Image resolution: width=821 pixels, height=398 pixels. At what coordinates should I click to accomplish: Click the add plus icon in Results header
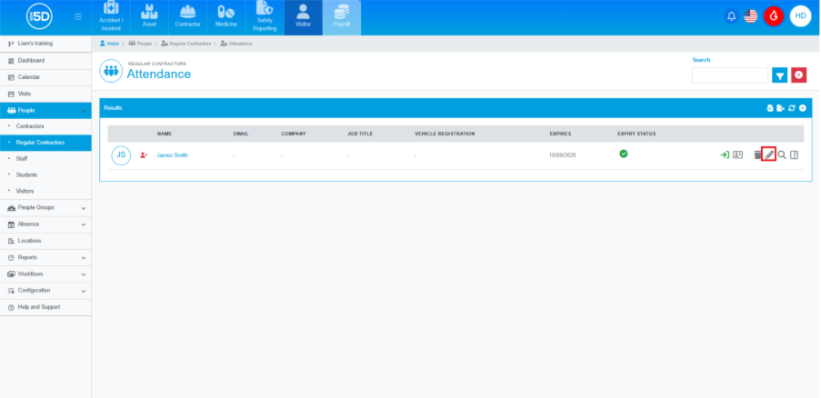pos(803,108)
